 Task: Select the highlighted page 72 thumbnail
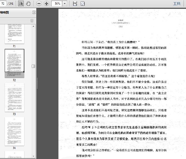coord(15,63)
